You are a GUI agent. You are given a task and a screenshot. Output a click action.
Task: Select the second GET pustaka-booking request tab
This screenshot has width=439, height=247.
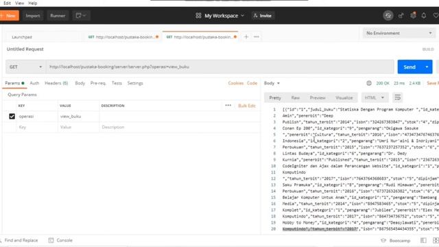click(201, 37)
